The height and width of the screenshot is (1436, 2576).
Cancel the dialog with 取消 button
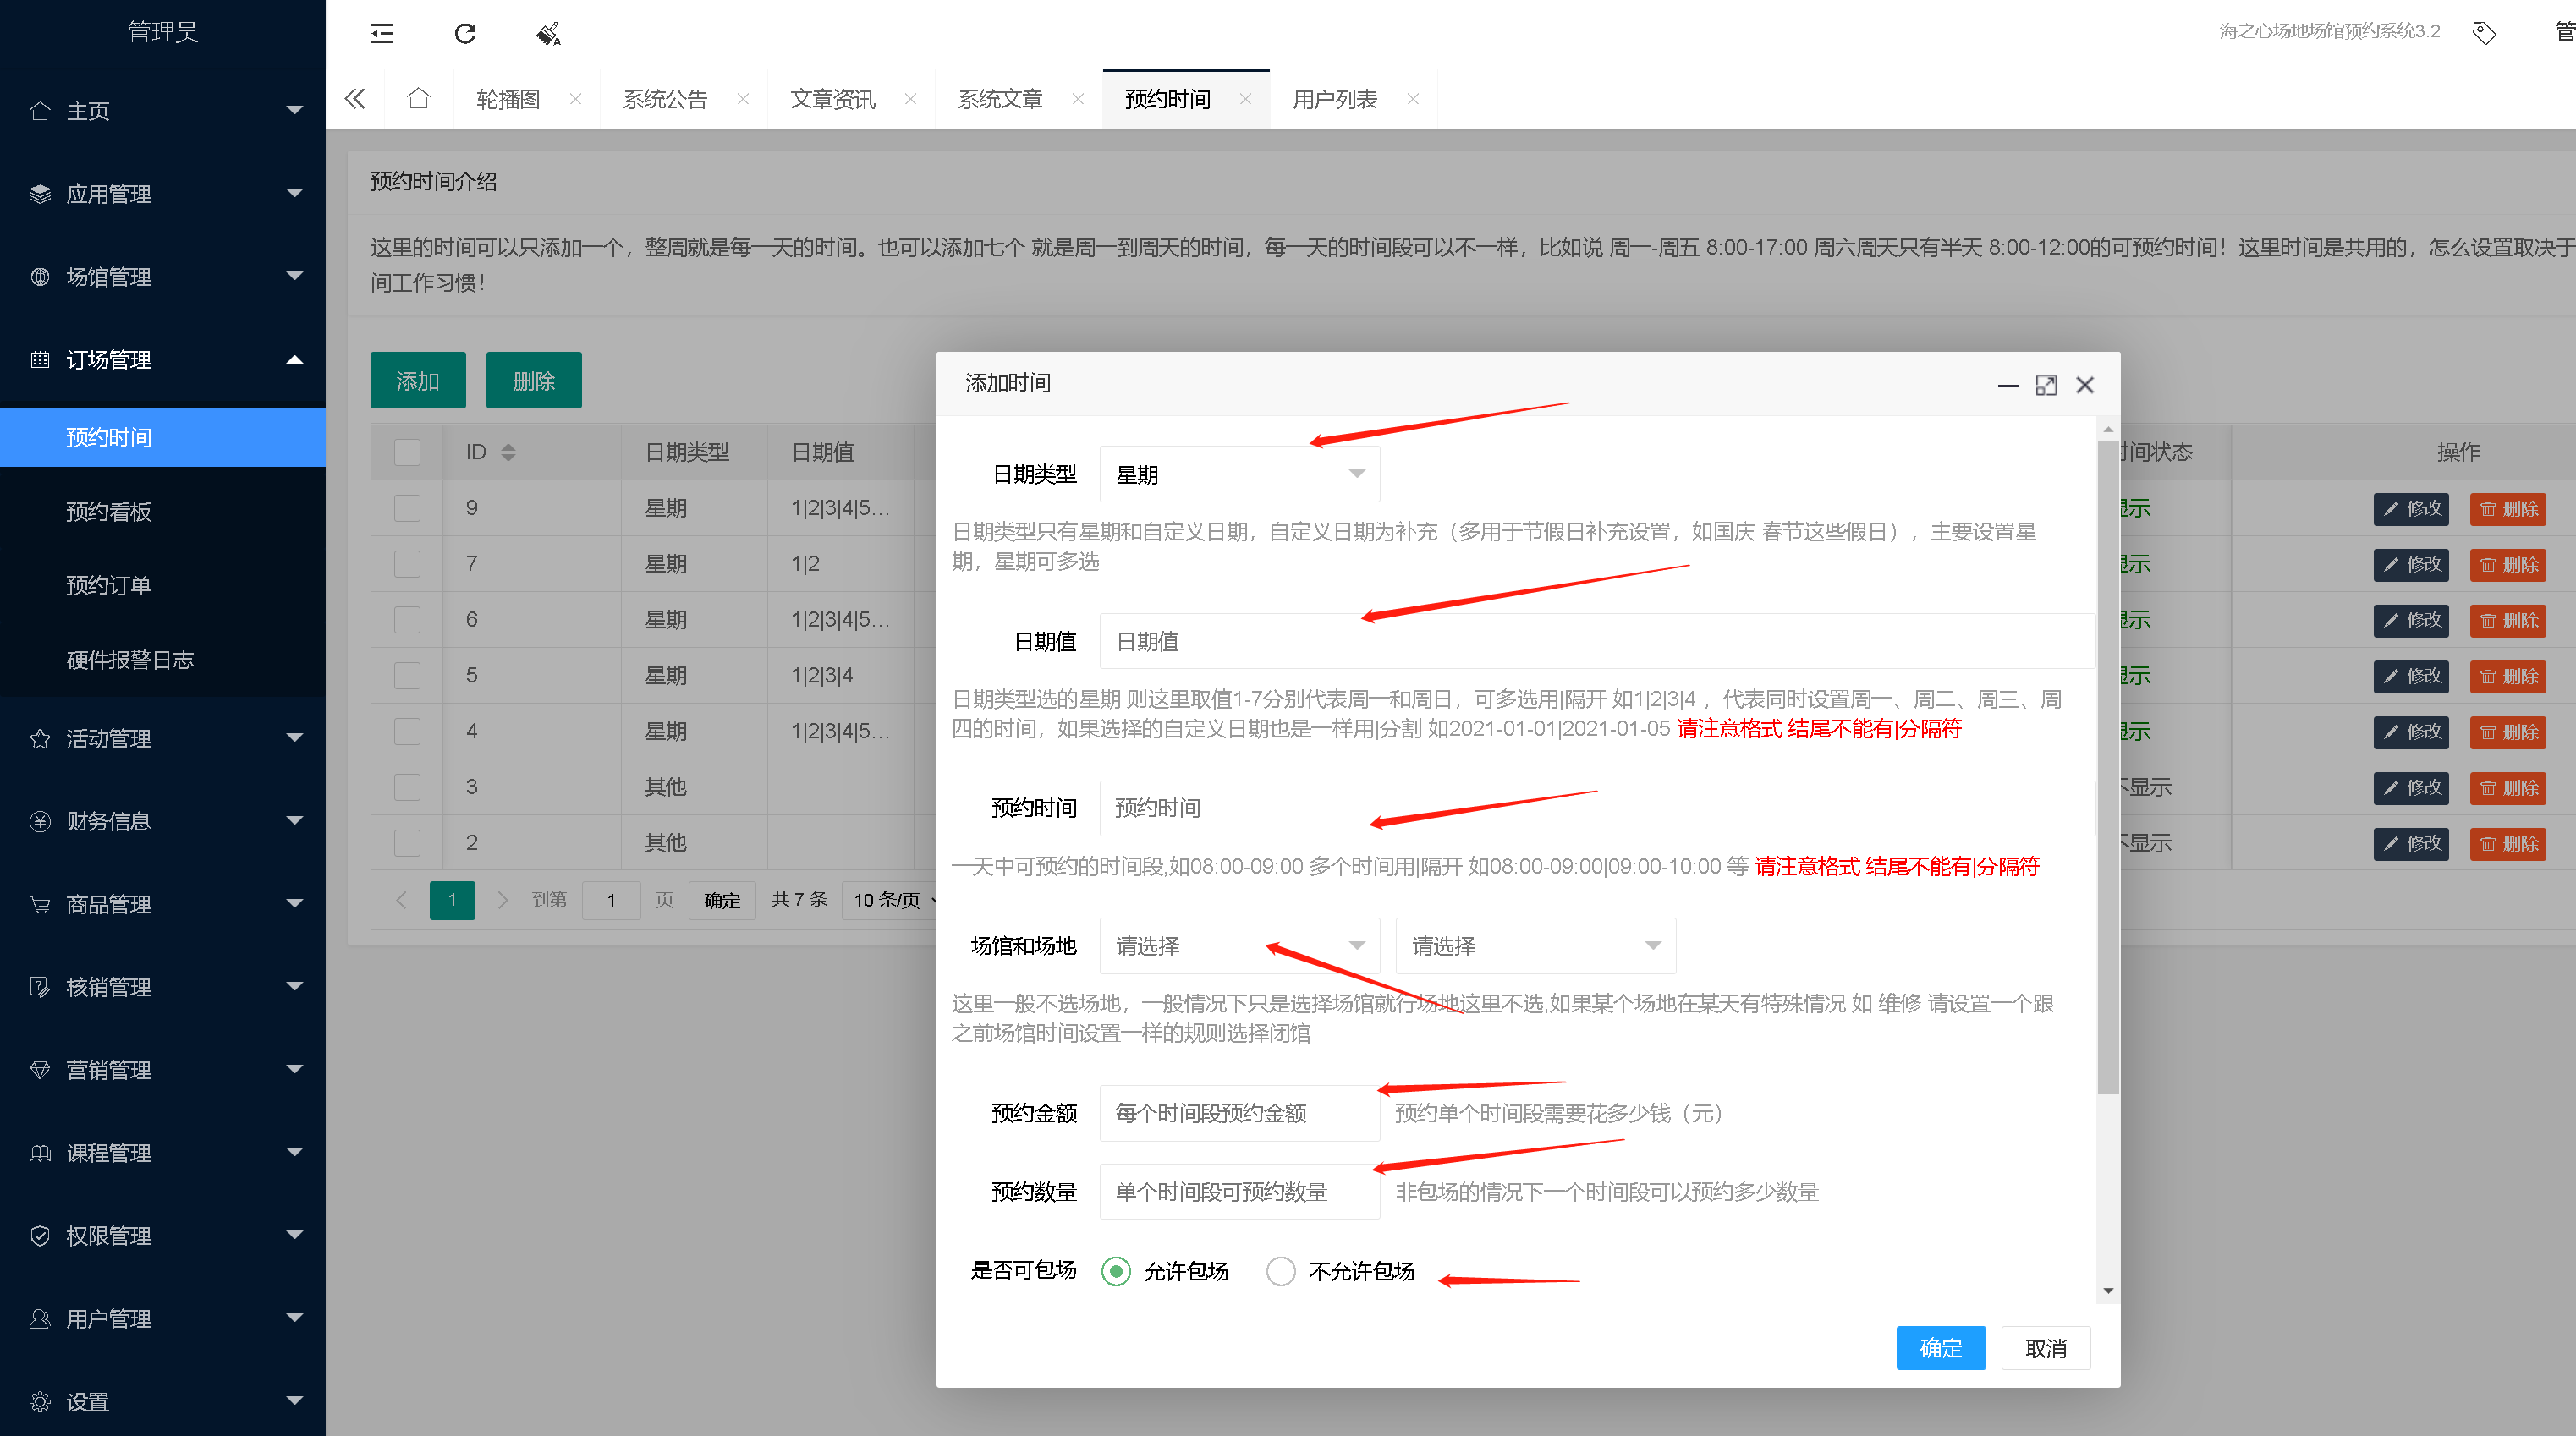pyautogui.click(x=2046, y=1348)
